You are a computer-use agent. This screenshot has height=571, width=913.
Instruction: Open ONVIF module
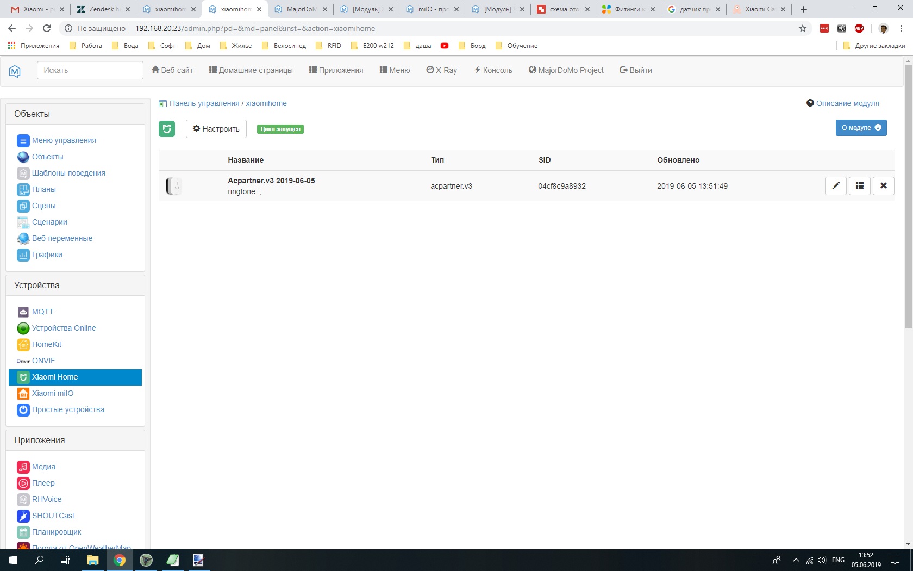pos(43,361)
